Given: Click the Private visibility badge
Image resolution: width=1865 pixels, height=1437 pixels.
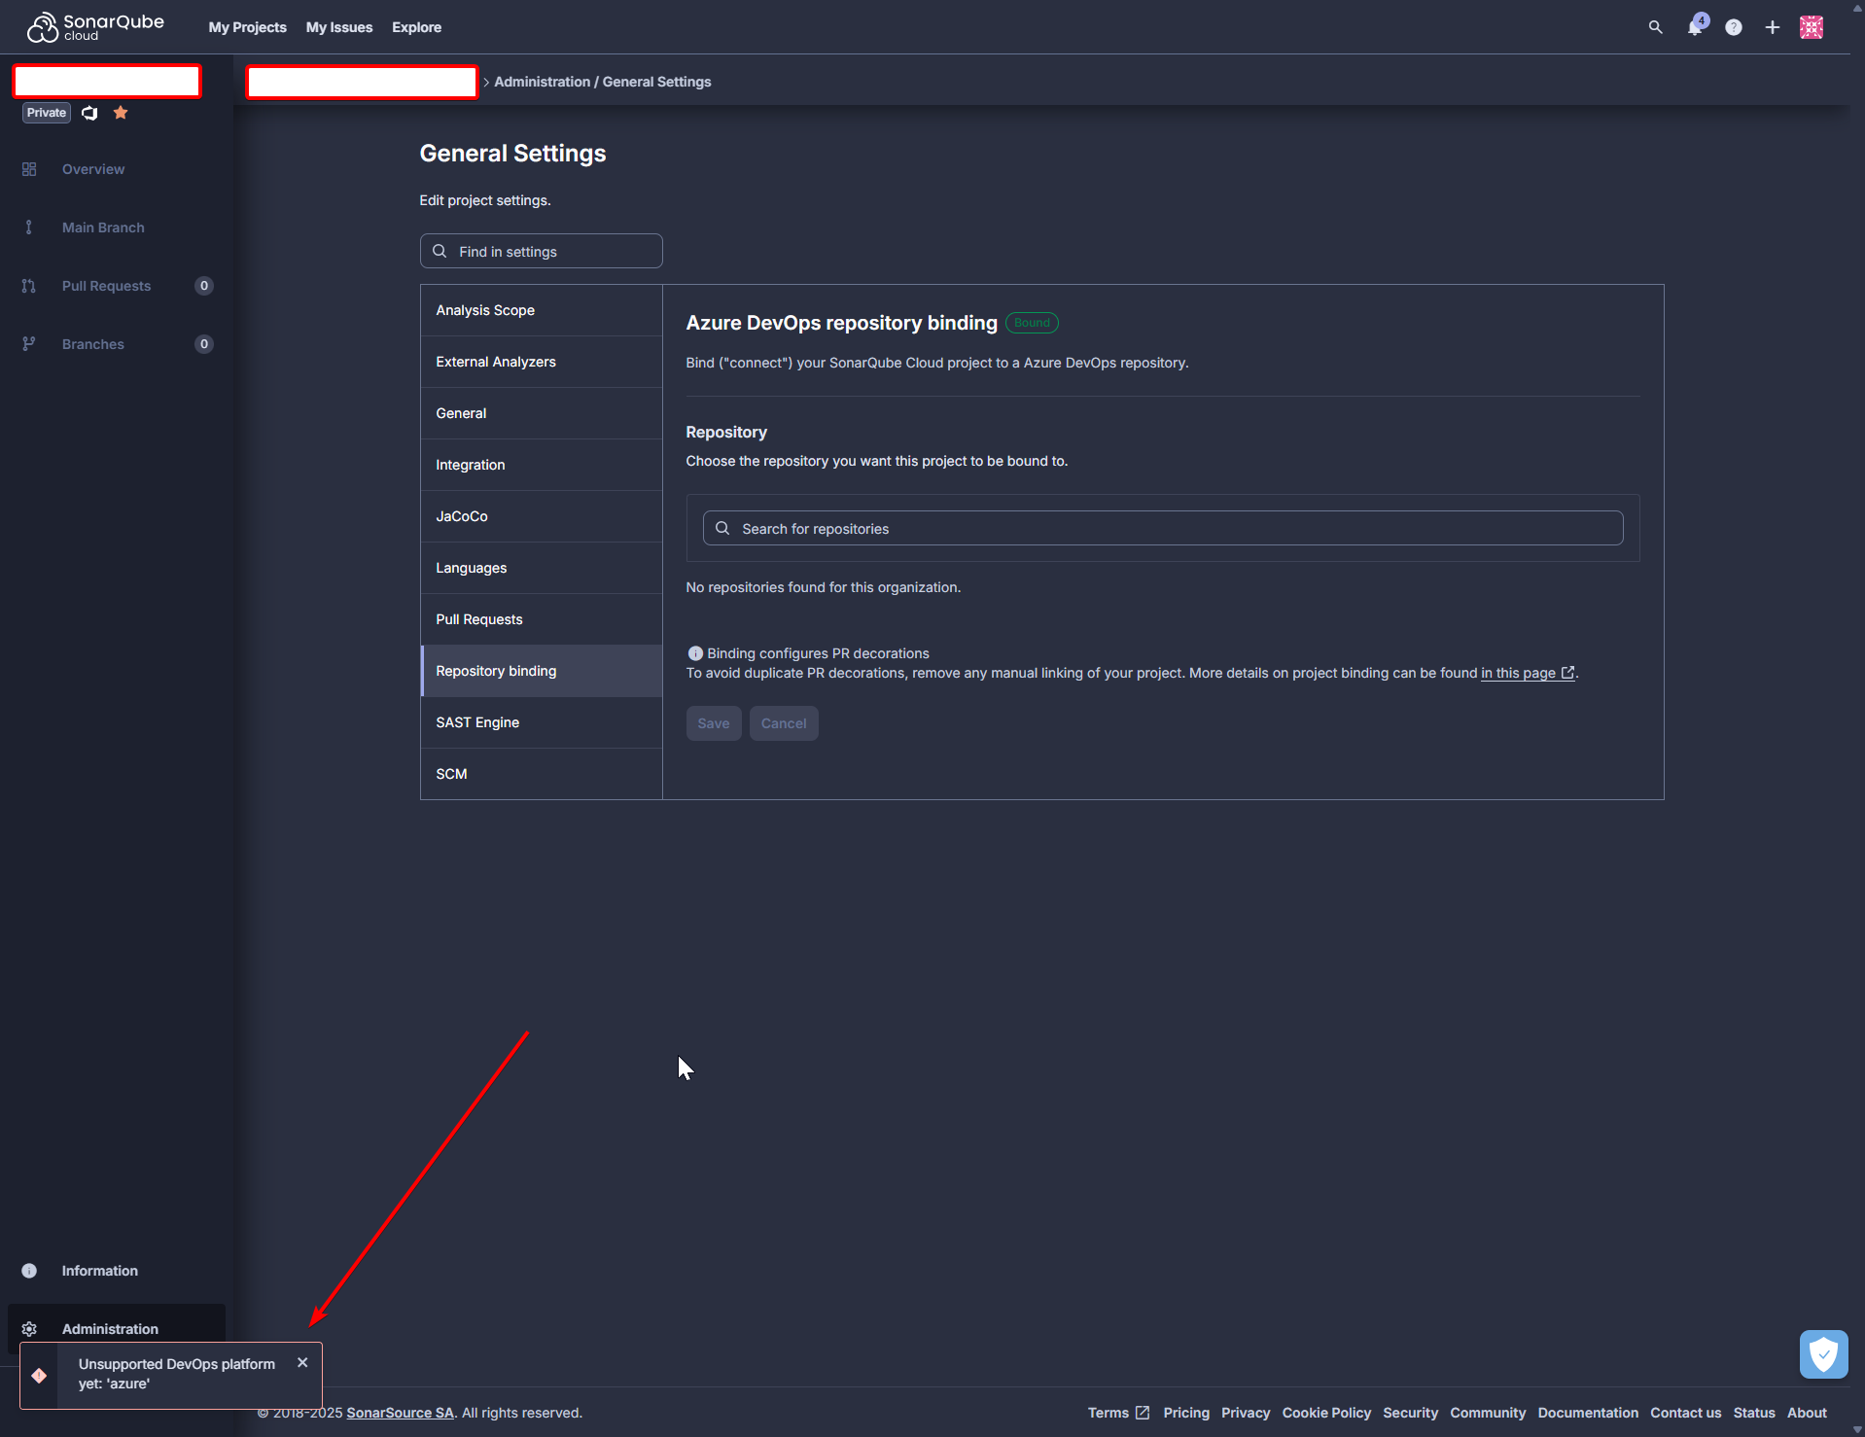Looking at the screenshot, I should [x=47, y=113].
